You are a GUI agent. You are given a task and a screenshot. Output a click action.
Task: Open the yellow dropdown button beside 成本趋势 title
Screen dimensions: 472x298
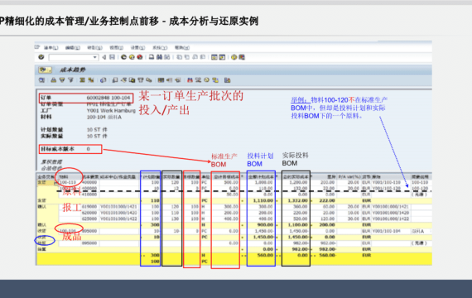pyautogui.click(x=45, y=70)
